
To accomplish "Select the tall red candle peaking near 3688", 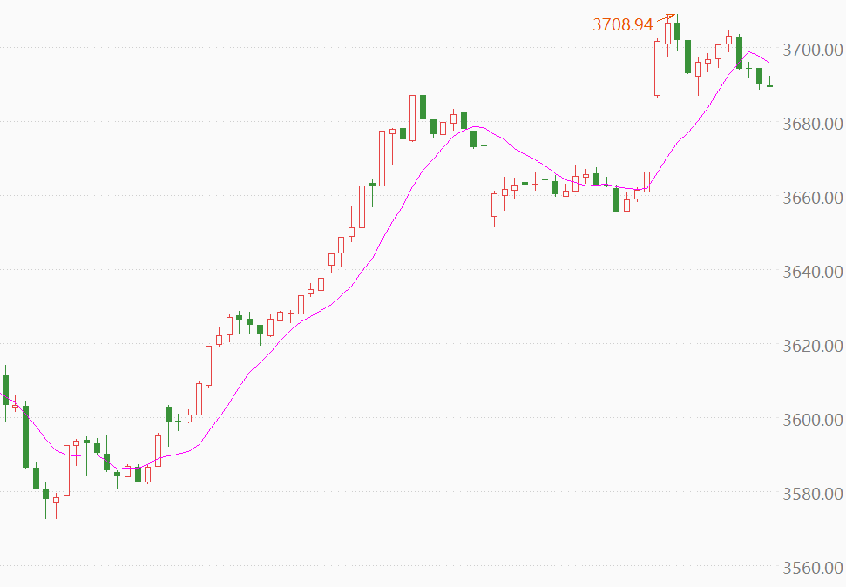I will (412, 117).
